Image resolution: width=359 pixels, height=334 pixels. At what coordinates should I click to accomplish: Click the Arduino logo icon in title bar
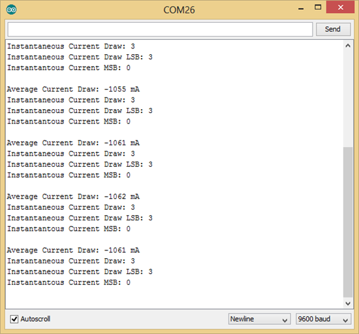11,10
